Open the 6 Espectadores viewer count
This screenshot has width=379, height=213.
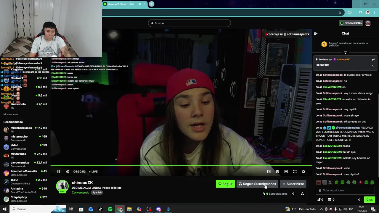click(x=275, y=194)
